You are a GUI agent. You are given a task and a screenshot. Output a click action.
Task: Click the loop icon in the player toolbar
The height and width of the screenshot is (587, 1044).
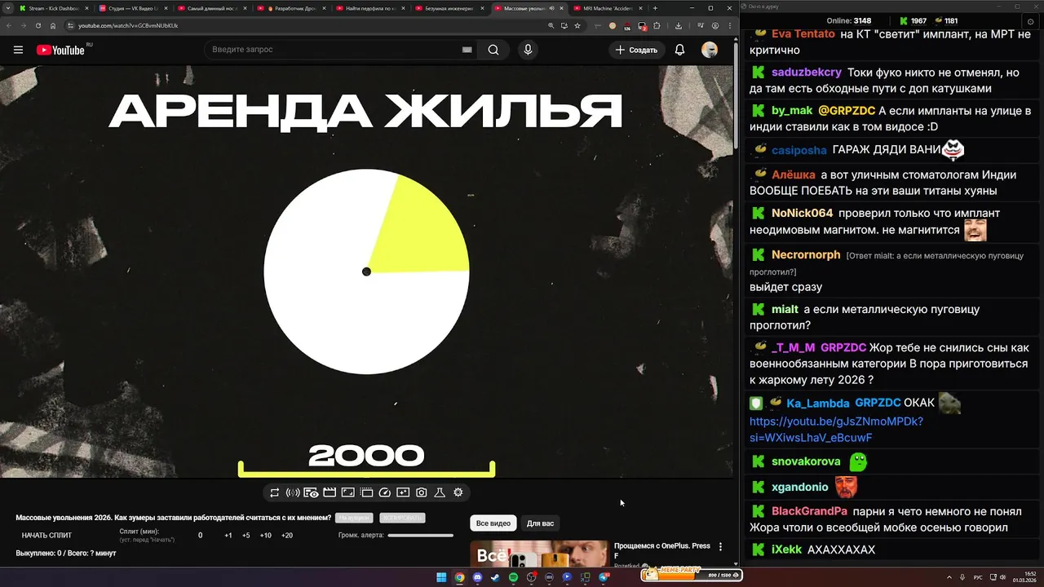(x=275, y=492)
